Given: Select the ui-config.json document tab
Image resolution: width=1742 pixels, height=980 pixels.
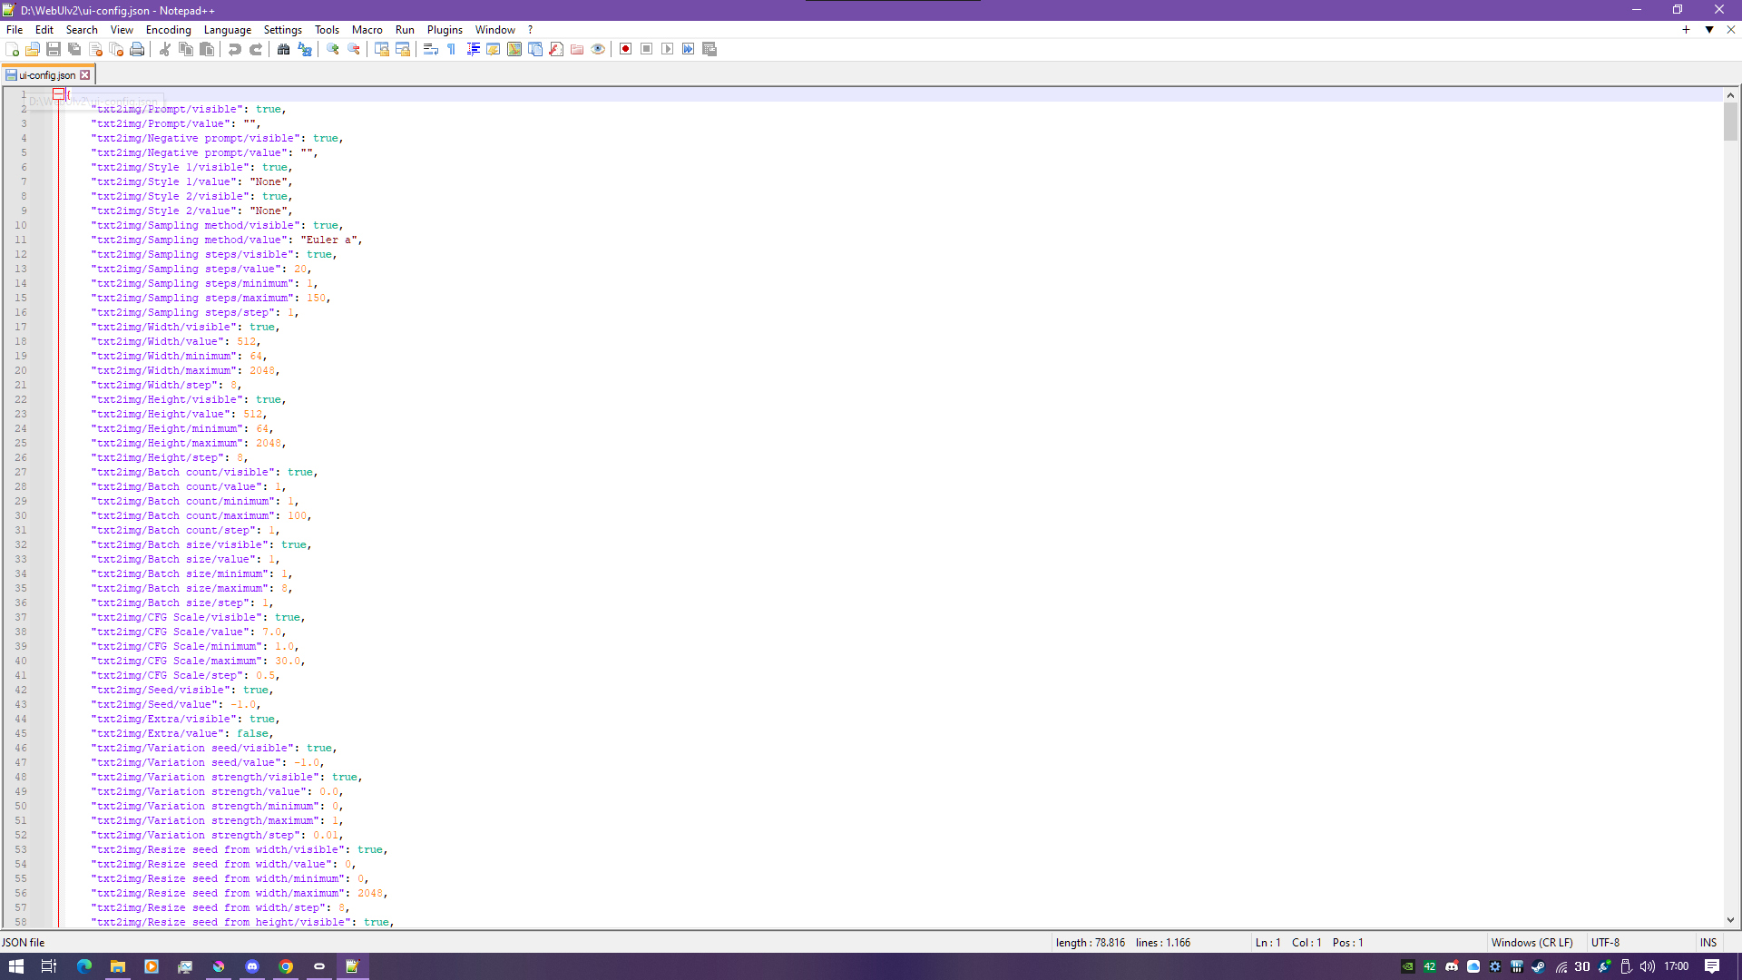Looking at the screenshot, I should [x=47, y=75].
